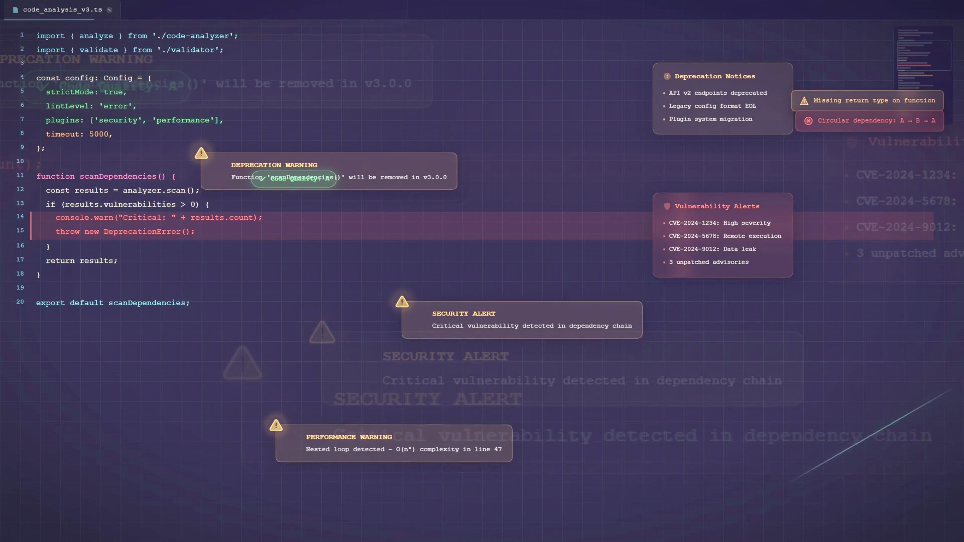Click 'Legacy config format EOL' item
This screenshot has width=964, height=542.
point(712,106)
